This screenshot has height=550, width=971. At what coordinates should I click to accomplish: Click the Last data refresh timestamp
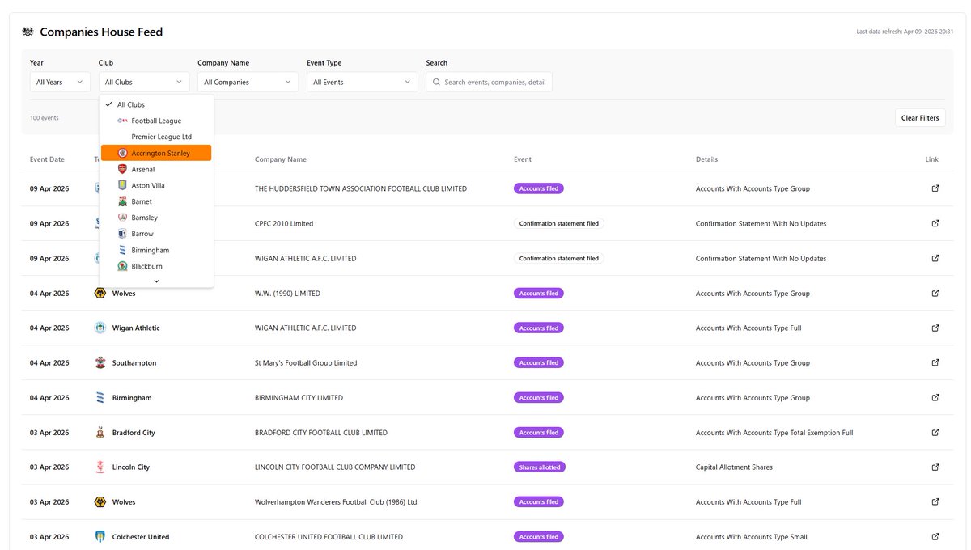(905, 32)
